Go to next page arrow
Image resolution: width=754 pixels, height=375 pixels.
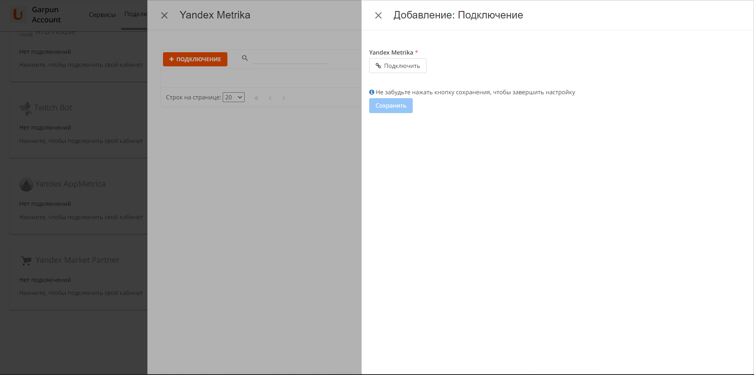pyautogui.click(x=284, y=98)
